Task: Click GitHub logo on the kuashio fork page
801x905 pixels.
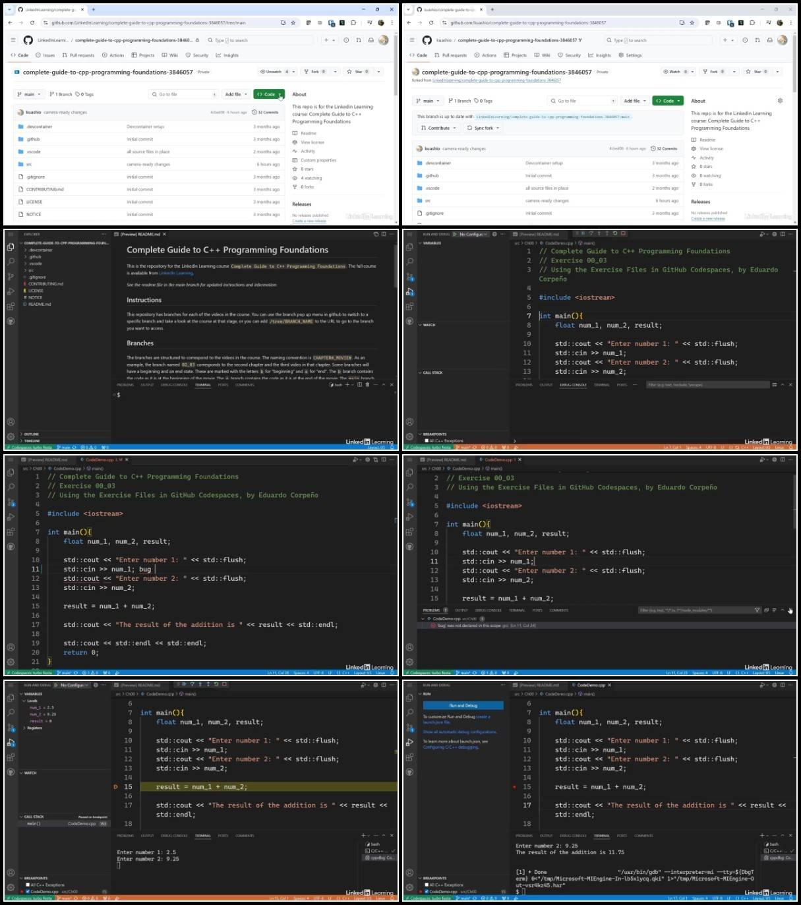Action: (x=427, y=40)
